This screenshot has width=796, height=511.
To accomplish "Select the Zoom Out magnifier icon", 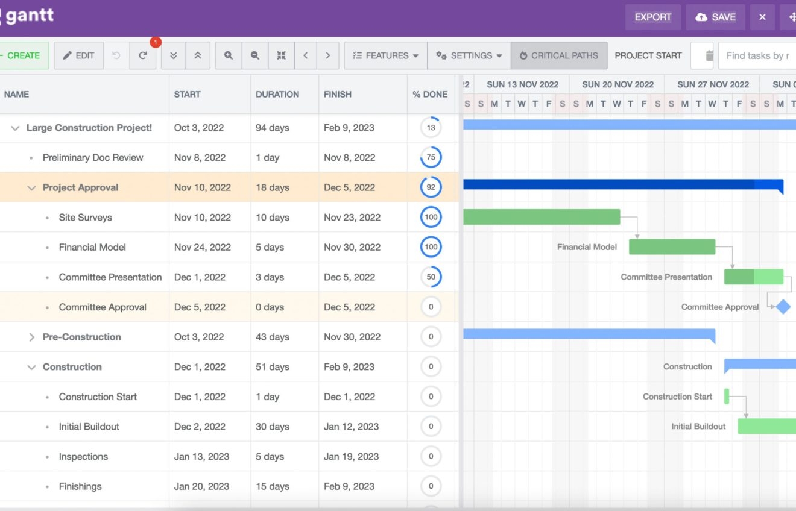I will pyautogui.click(x=255, y=55).
